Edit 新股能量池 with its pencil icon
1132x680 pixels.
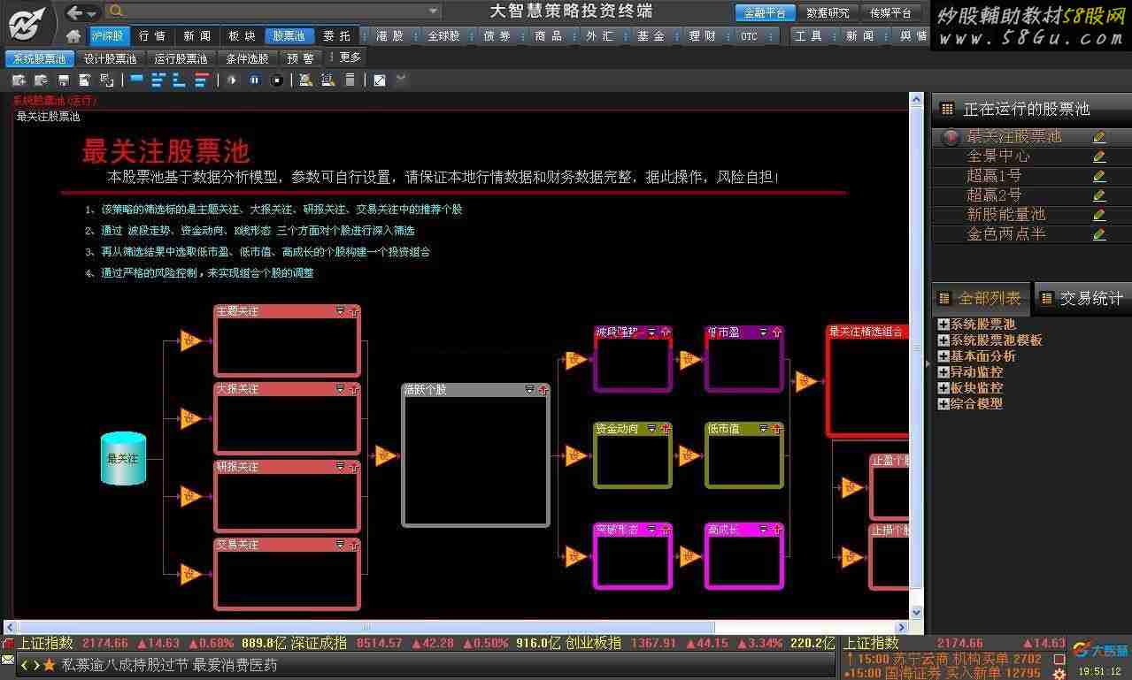click(x=1099, y=215)
